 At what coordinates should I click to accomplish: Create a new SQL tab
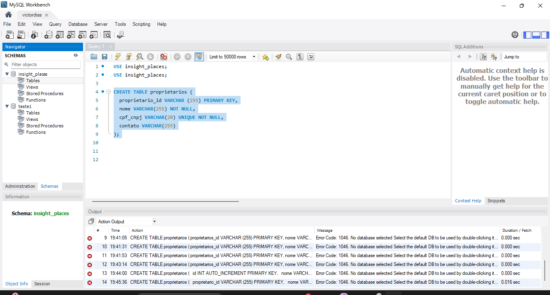click(10, 35)
